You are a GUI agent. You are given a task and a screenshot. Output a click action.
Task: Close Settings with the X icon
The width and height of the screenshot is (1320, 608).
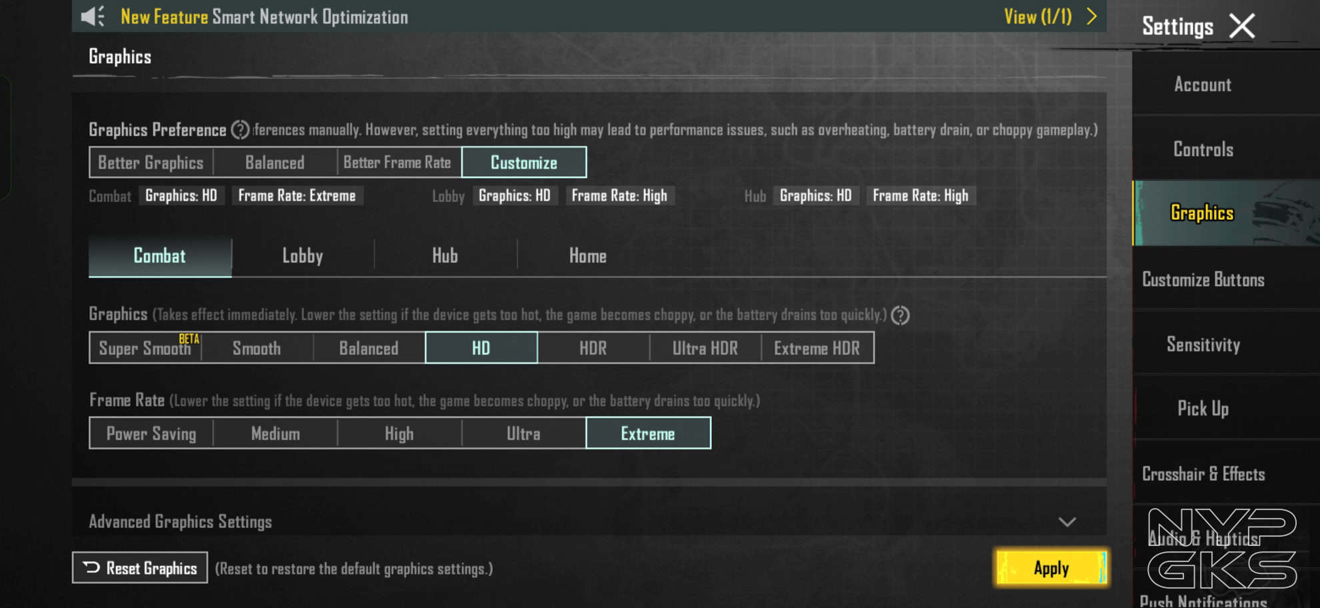point(1241,27)
